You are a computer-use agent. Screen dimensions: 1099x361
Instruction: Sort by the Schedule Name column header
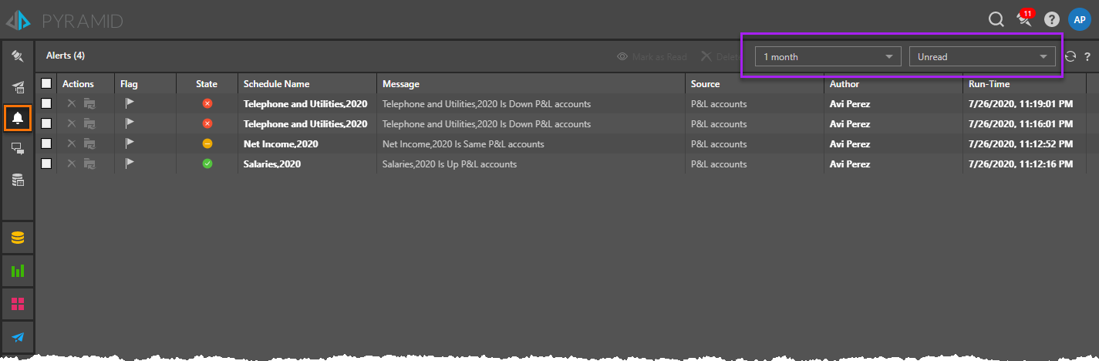pyautogui.click(x=276, y=84)
